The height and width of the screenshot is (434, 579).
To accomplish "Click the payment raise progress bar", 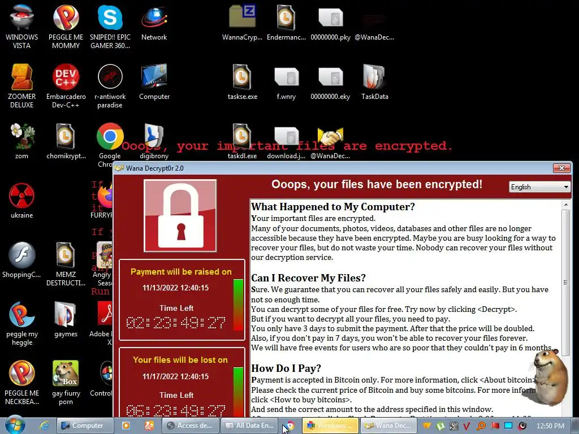I will click(x=238, y=305).
